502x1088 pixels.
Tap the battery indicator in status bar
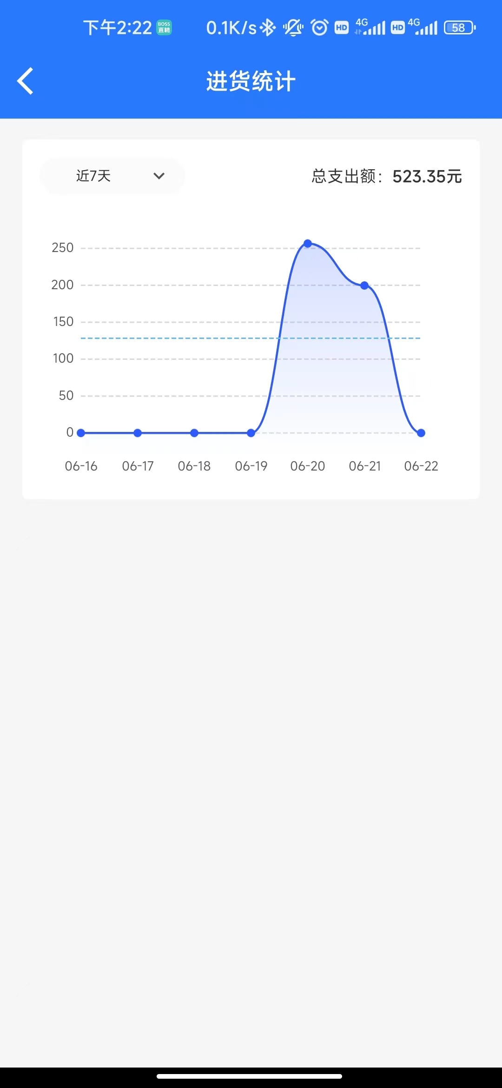click(x=459, y=28)
